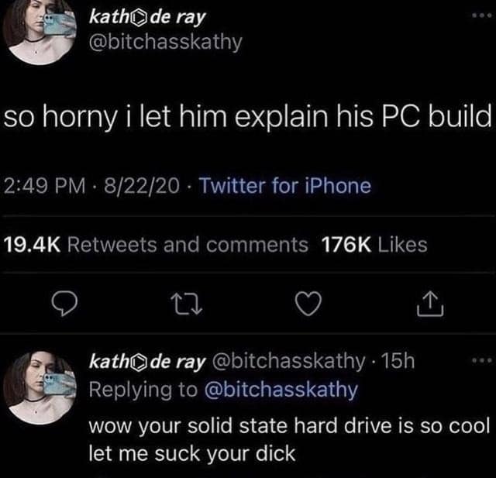This screenshot has height=478, width=496.
Task: Click the 15h timestamp on the reply
Action: [x=398, y=361]
